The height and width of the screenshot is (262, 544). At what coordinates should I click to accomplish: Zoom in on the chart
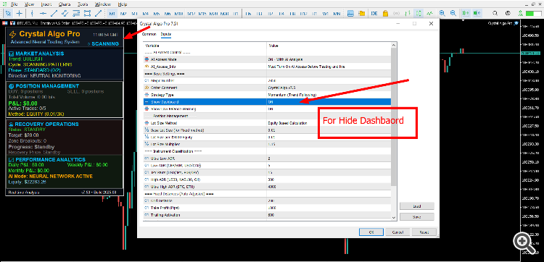442,14
